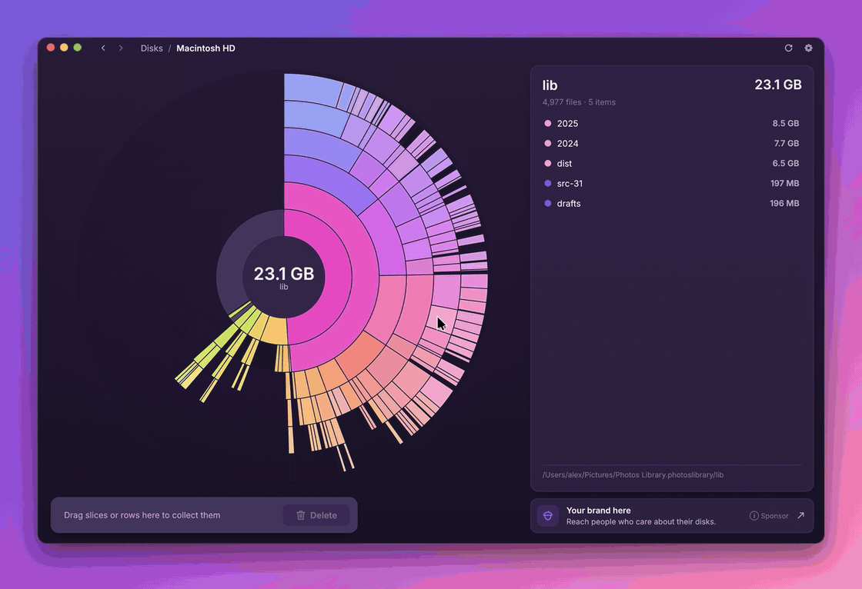862x589 pixels.
Task: Go forward with the right chevron
Action: [x=121, y=48]
